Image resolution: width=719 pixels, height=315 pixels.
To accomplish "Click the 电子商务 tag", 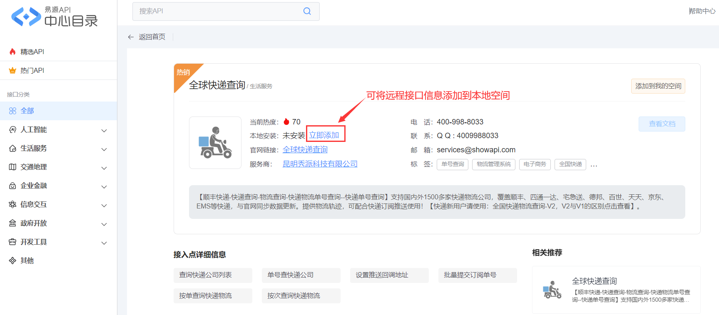I will coord(535,164).
